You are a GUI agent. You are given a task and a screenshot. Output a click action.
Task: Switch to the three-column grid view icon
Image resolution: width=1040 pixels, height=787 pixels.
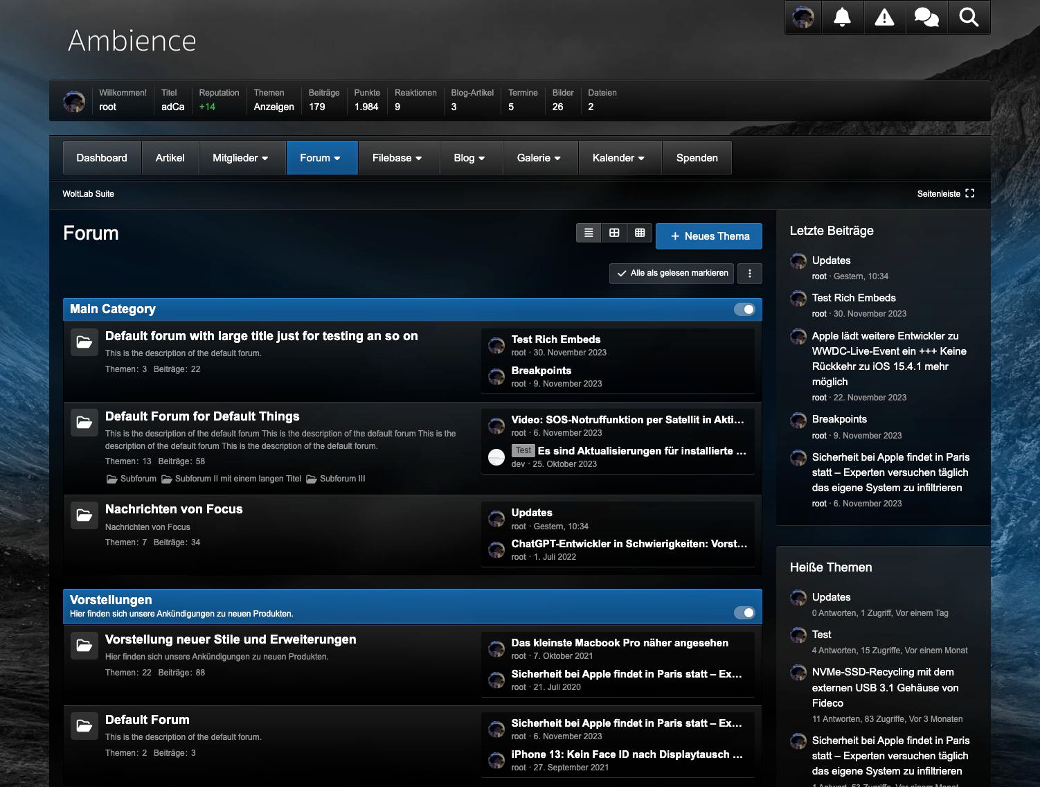click(640, 233)
